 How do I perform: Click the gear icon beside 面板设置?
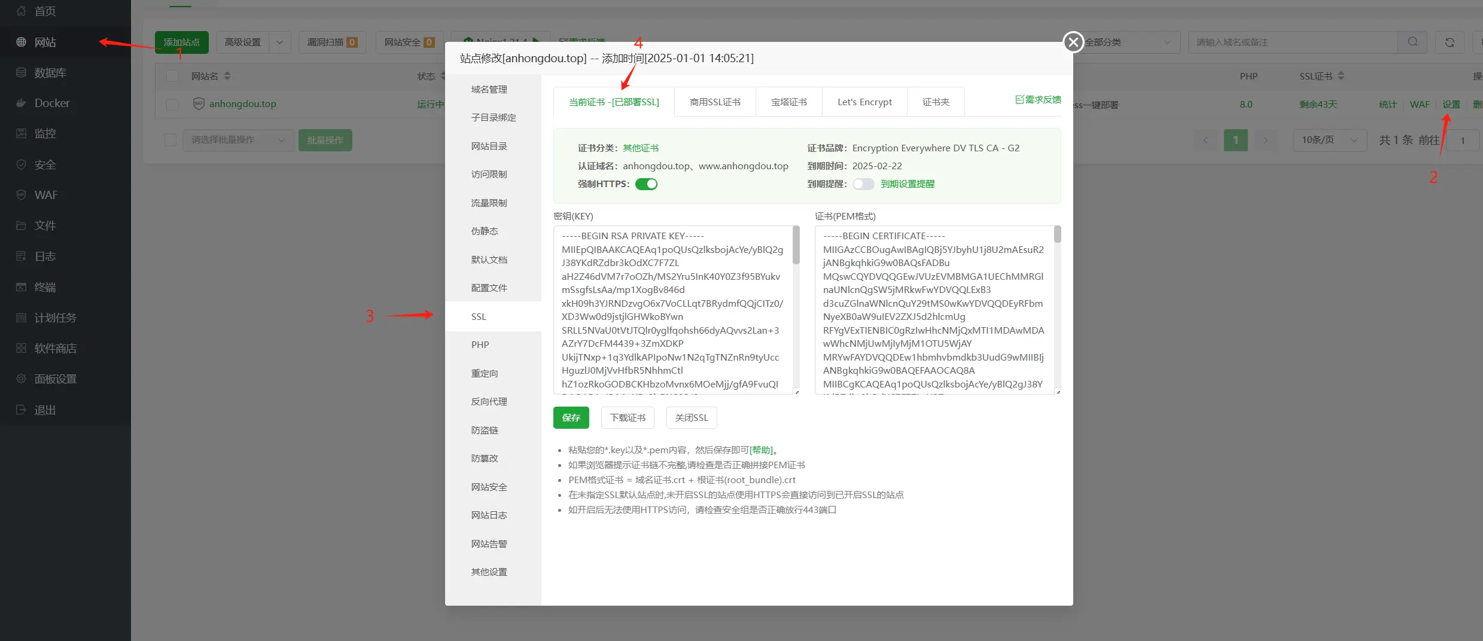pyautogui.click(x=21, y=379)
